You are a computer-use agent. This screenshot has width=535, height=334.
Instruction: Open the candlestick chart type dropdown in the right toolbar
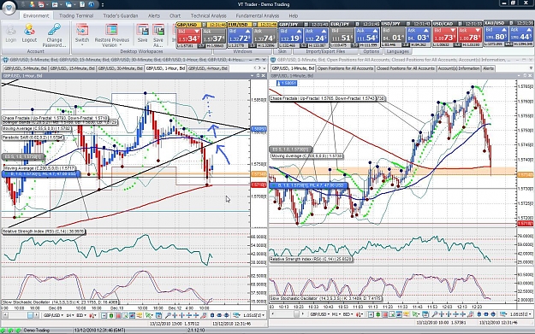[x=360, y=315]
